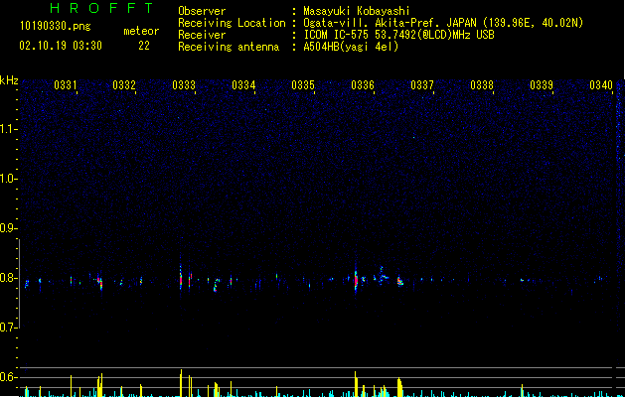
Task: Click antenna text A504HB(yagi 4el)
Action: (351, 47)
